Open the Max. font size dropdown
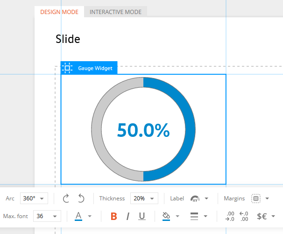The width and height of the screenshot is (283, 234). point(47,216)
